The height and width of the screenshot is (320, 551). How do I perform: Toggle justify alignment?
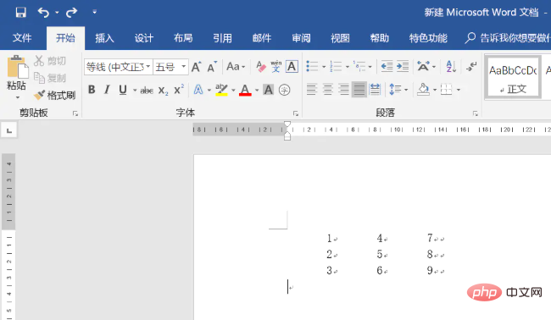click(359, 90)
